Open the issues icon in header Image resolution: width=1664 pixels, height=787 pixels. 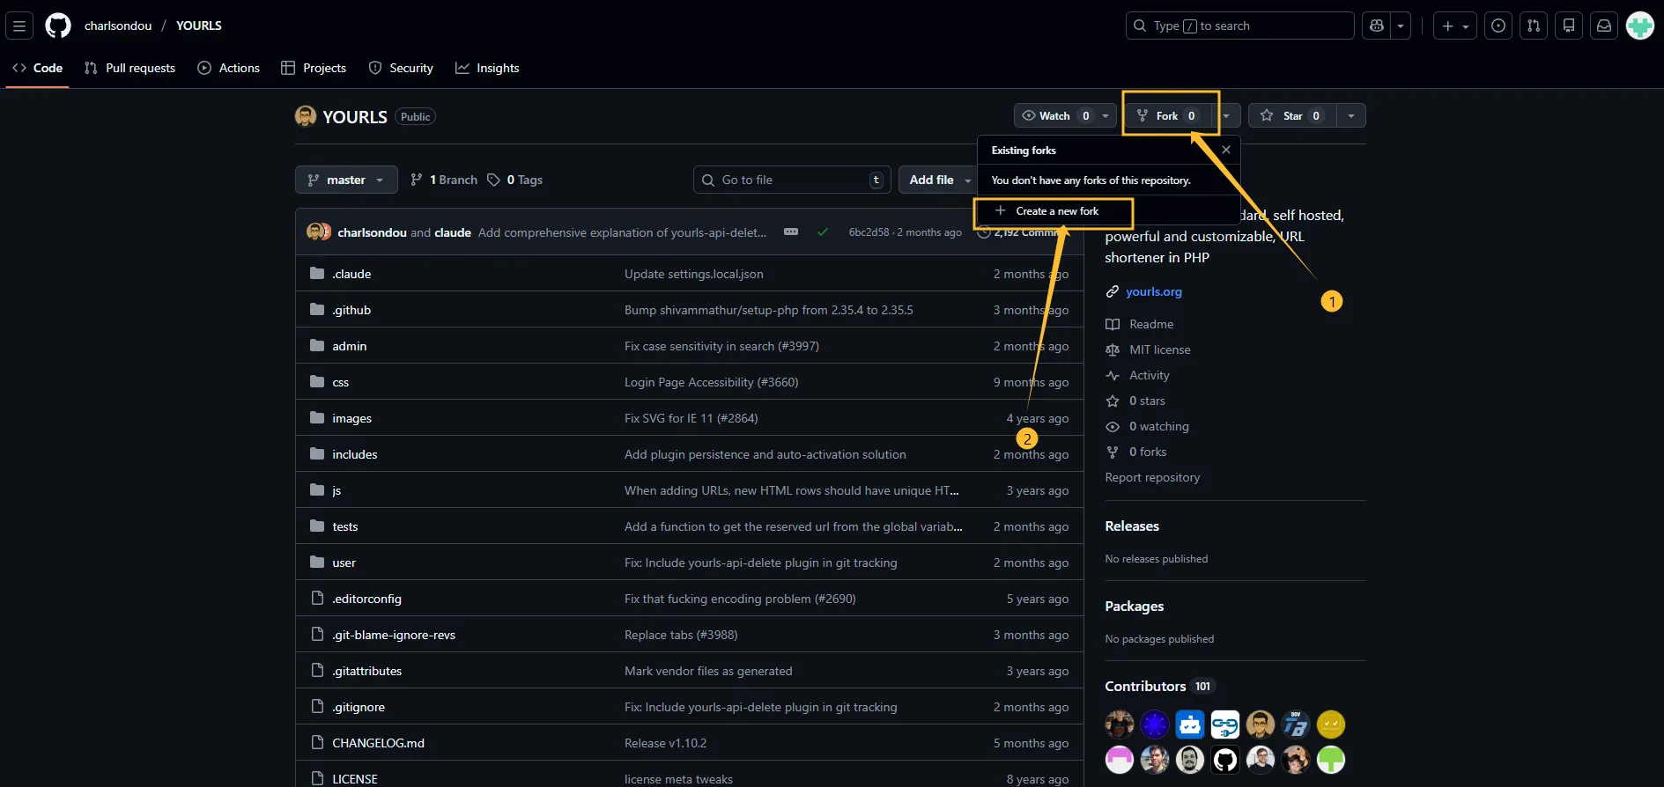(1498, 26)
